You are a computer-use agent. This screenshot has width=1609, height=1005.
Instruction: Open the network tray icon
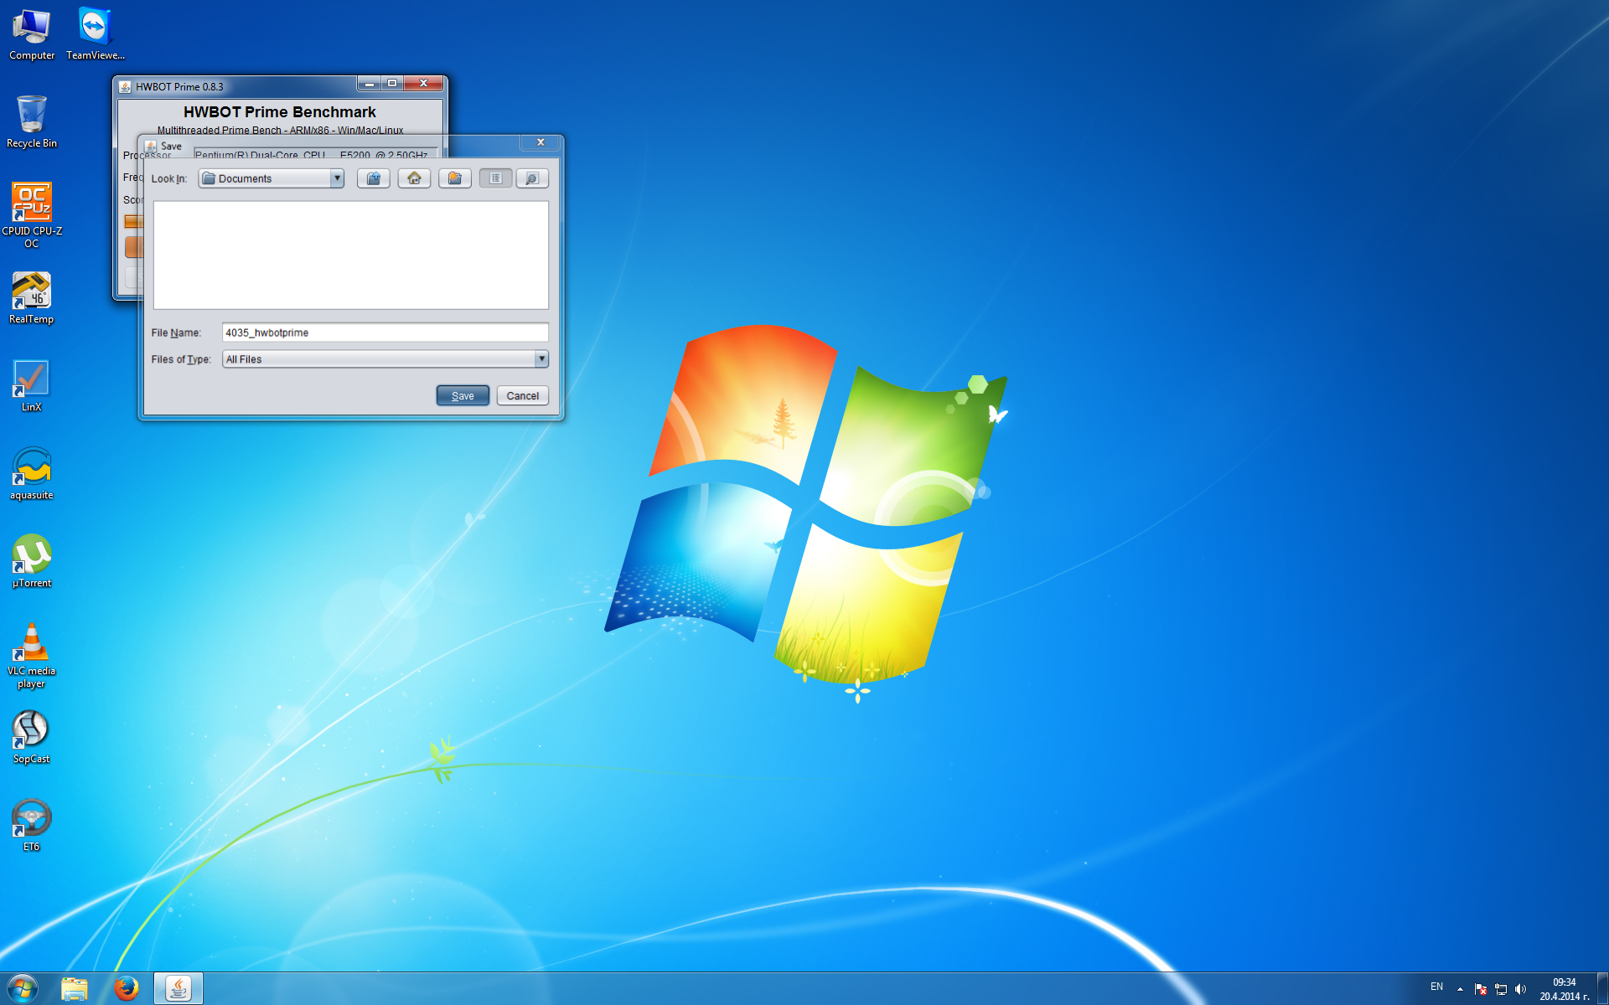click(x=1501, y=989)
